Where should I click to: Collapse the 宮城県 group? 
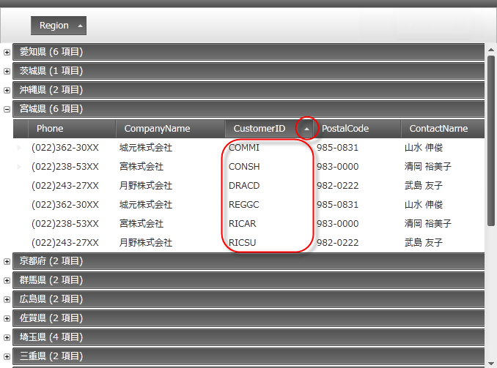[7, 109]
